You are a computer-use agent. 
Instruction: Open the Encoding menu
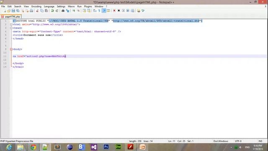pos(36,6)
